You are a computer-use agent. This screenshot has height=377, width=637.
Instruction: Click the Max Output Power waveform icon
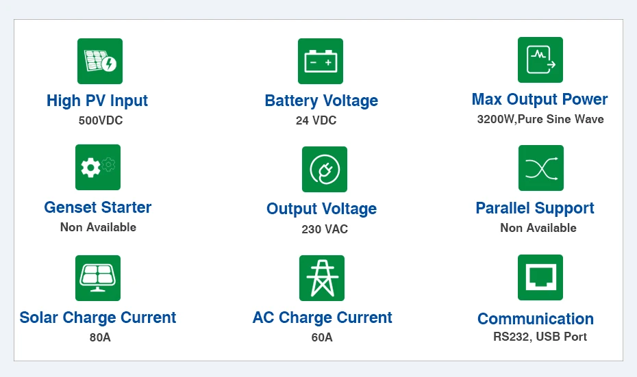(x=540, y=60)
